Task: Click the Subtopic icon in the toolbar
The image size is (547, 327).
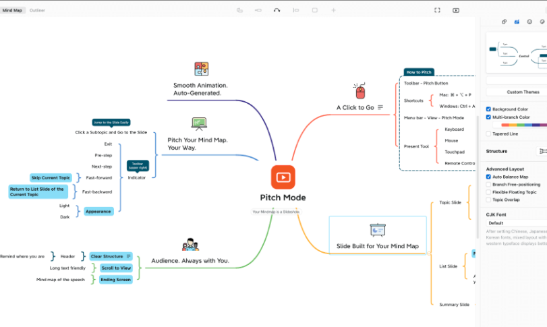Action: [258, 10]
